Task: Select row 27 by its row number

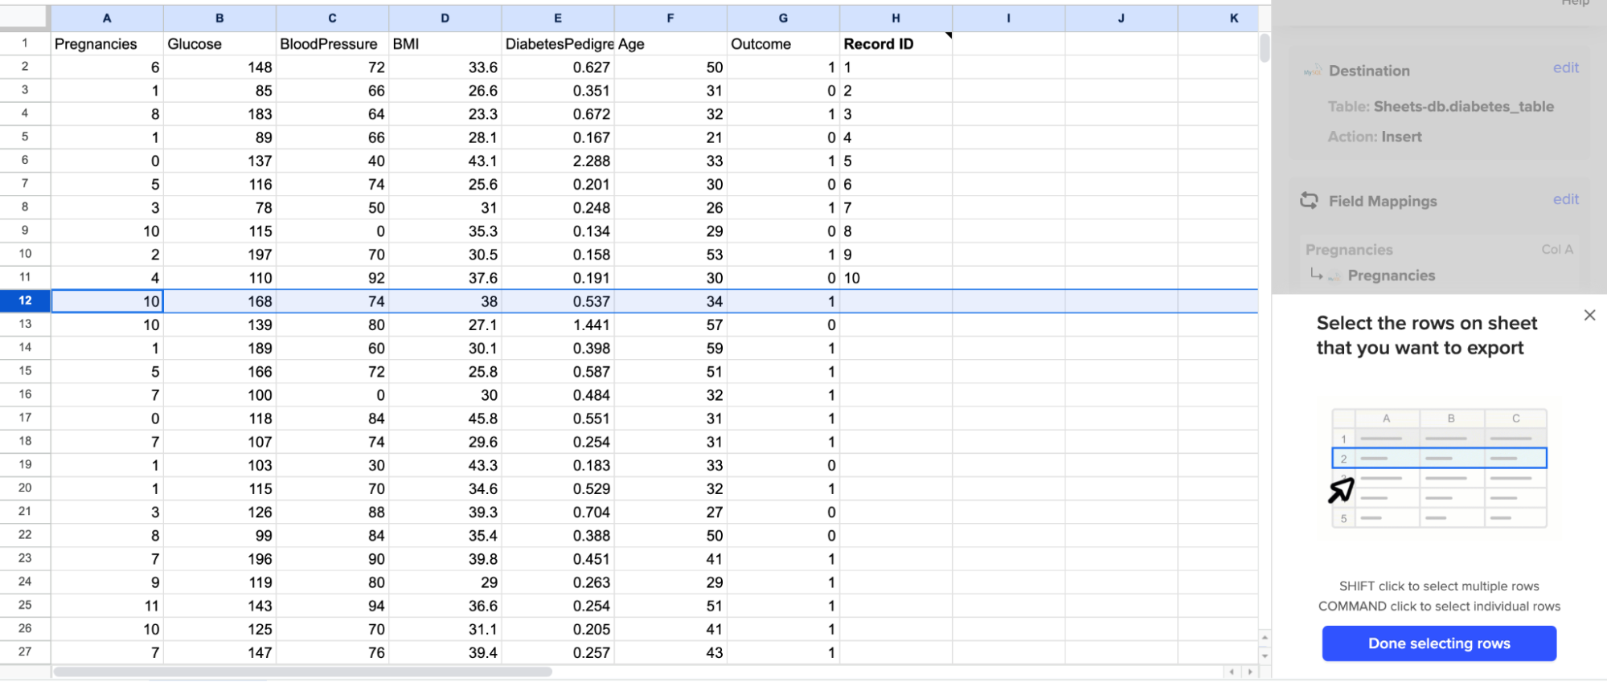Action: 25,651
